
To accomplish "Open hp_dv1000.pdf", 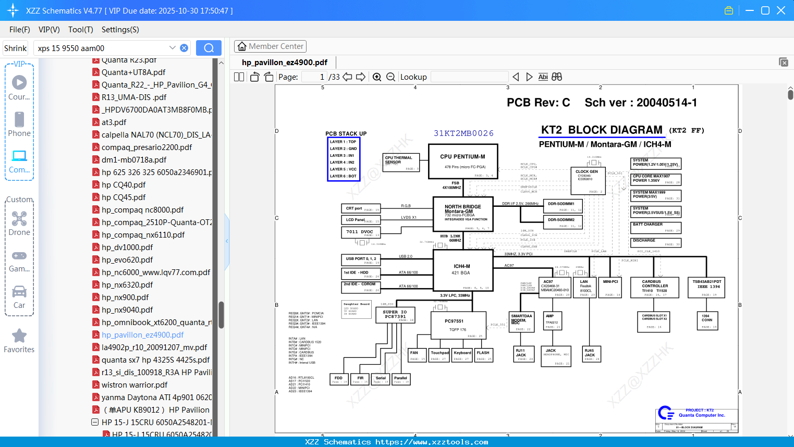I will tap(127, 247).
